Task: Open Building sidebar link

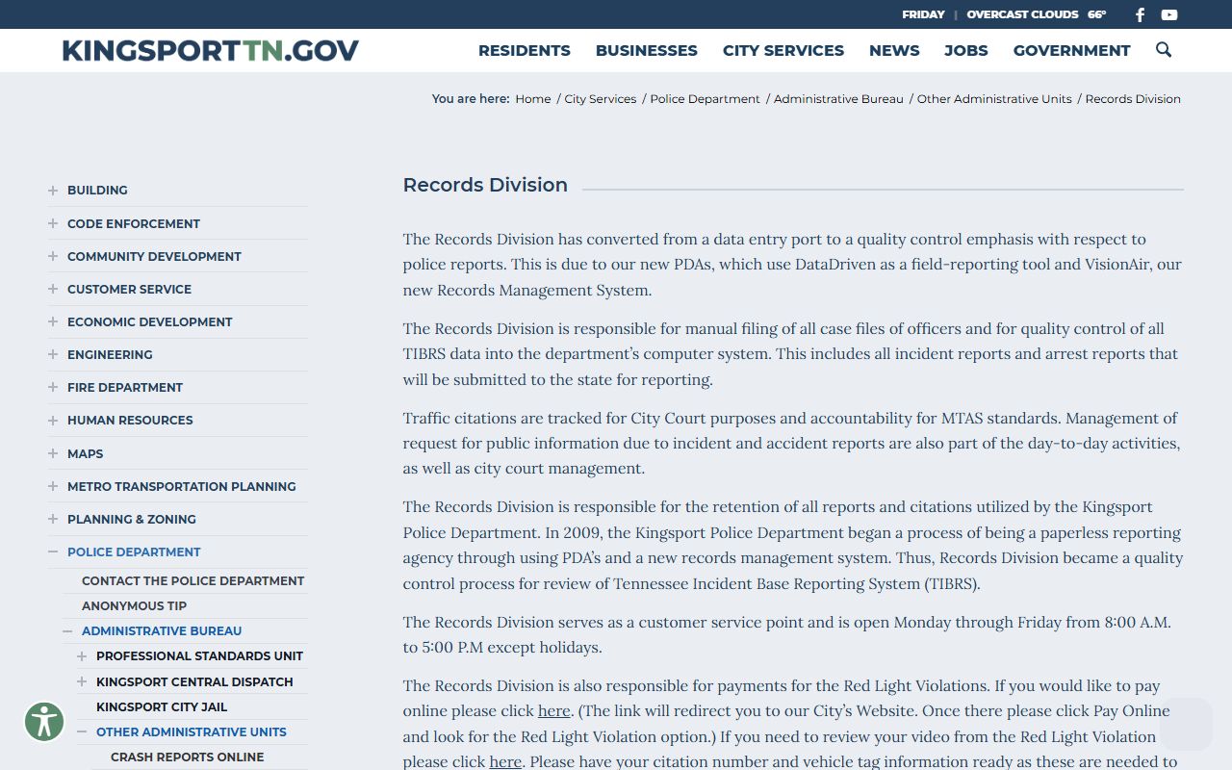Action: 97,191
